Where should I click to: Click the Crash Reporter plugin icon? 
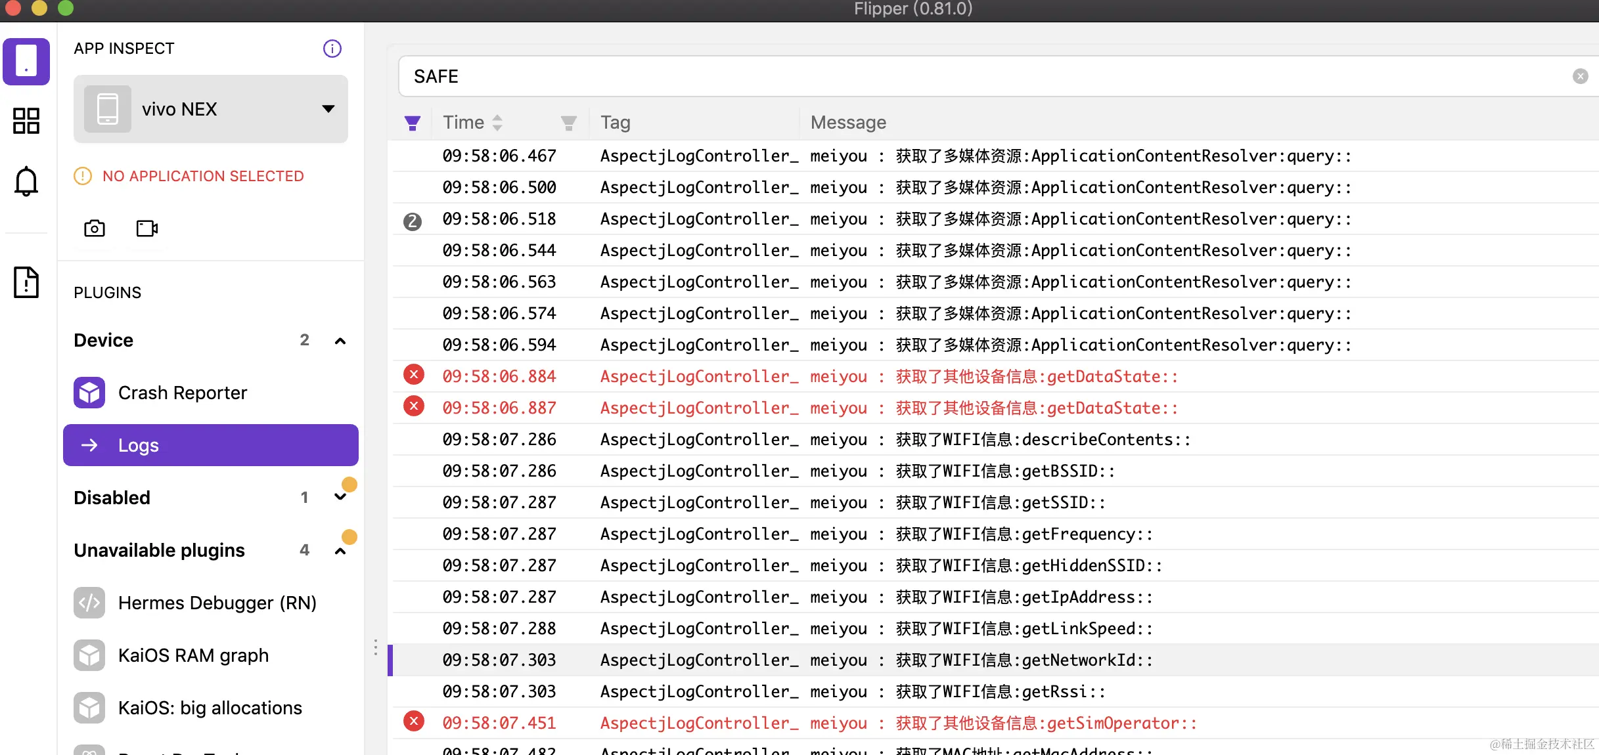point(89,393)
